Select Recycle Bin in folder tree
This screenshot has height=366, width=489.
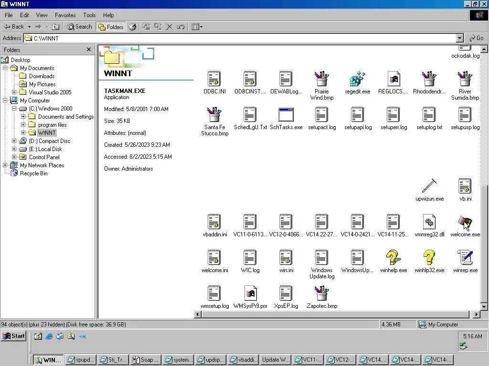pyautogui.click(x=34, y=173)
